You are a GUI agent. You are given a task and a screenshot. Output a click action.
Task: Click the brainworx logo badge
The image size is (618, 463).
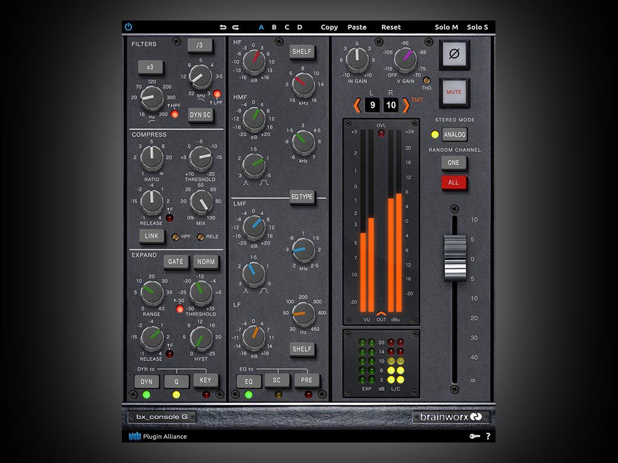point(451,417)
